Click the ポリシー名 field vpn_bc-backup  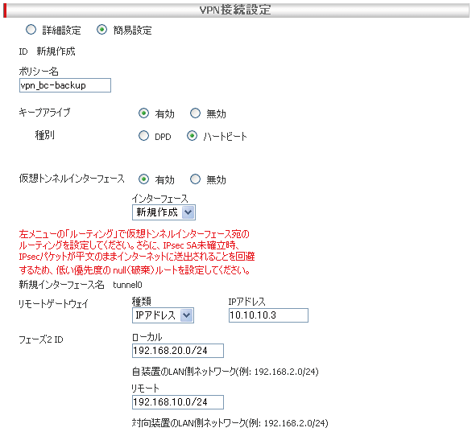(65, 85)
